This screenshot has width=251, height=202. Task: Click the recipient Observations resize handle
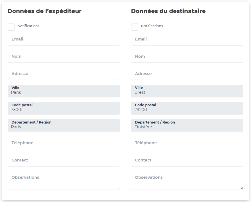coord(242,188)
